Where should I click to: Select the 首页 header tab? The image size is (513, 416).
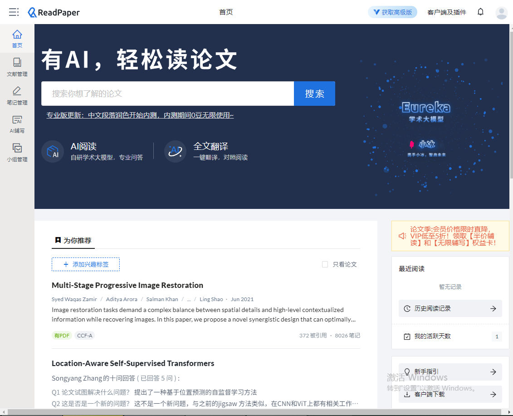click(226, 12)
